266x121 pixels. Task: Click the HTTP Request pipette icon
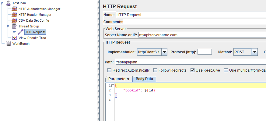coord(21,32)
